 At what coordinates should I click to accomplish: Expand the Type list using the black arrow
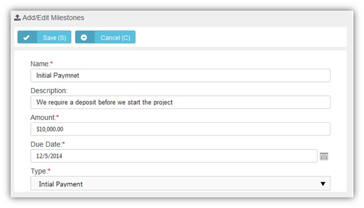click(x=323, y=184)
